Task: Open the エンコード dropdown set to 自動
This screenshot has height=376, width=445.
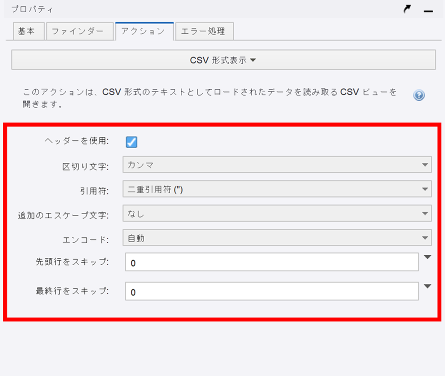Action: 277,238
